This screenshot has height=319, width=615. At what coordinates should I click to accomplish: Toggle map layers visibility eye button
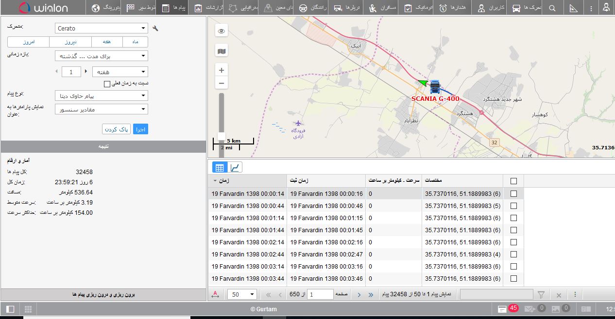point(222,31)
